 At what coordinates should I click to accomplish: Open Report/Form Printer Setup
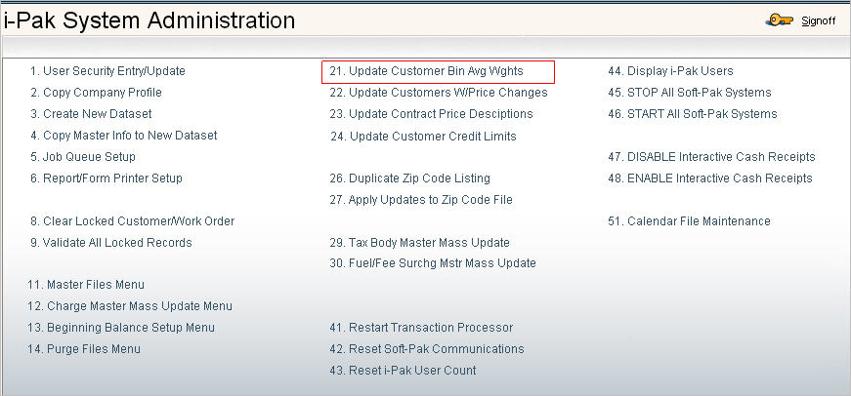(106, 178)
